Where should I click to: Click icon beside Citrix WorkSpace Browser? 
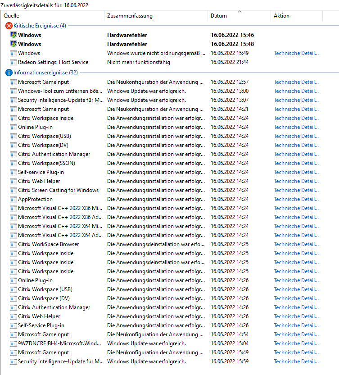[14, 244]
